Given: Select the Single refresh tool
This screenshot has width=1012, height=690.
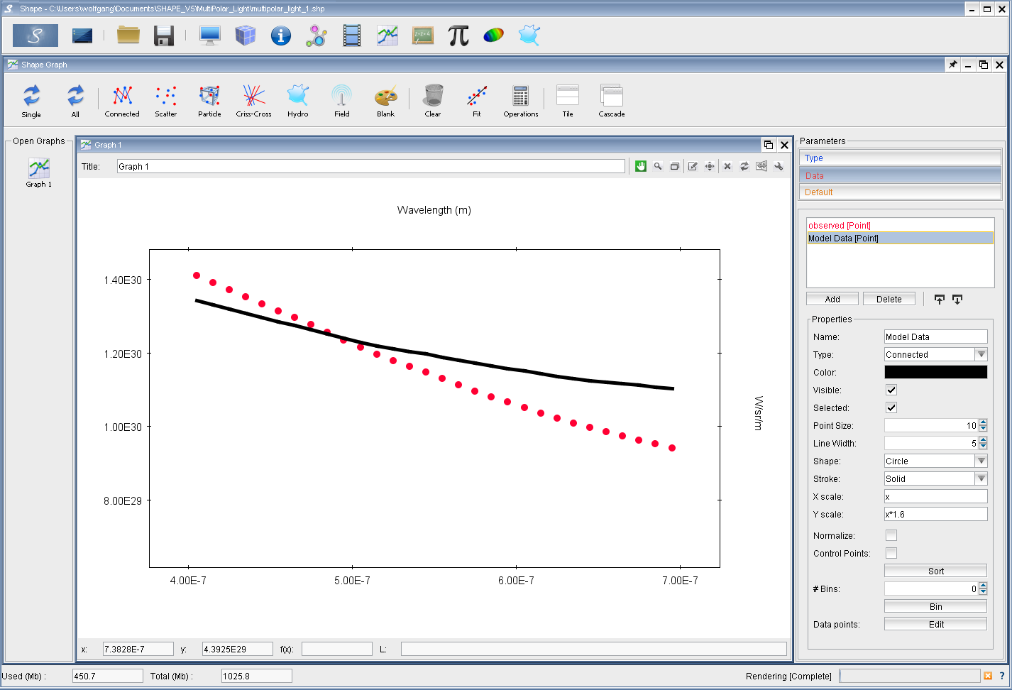Looking at the screenshot, I should 31,101.
